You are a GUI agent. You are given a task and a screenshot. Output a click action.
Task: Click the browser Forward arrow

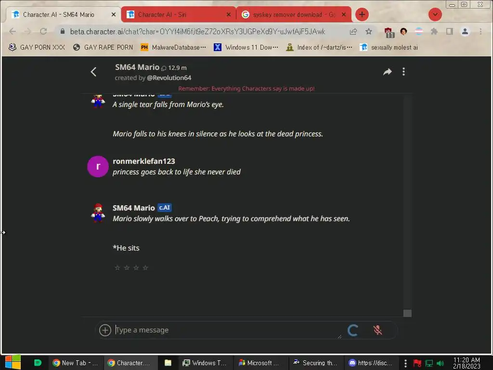[27, 31]
